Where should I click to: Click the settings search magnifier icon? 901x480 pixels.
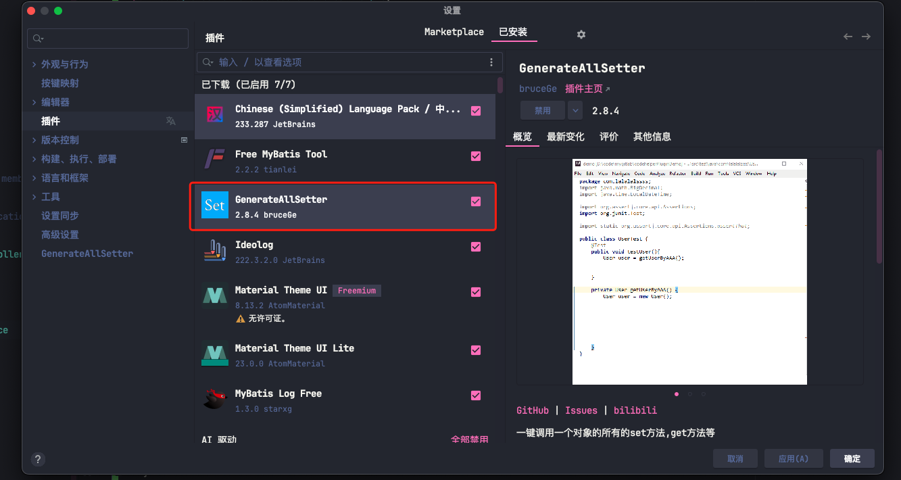(37, 39)
